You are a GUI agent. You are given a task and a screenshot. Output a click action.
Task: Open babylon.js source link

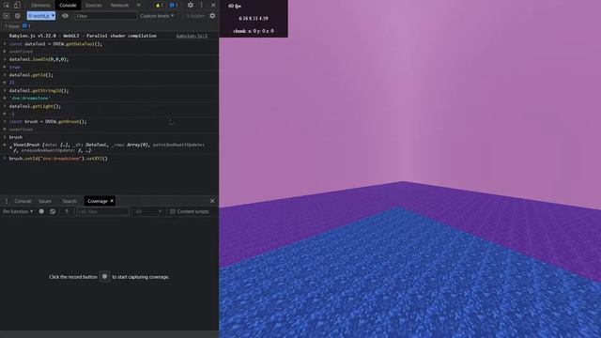[192, 36]
